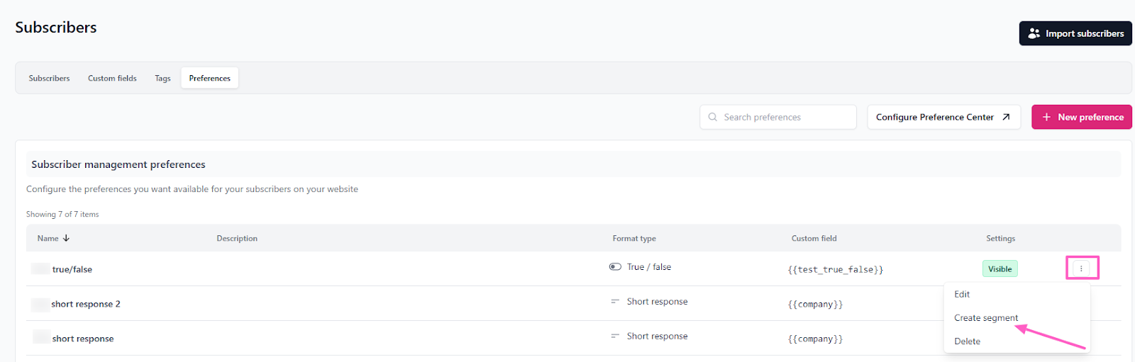Click the people icon on Import subscribers
Screen dimensions: 1135x362
point(1034,33)
